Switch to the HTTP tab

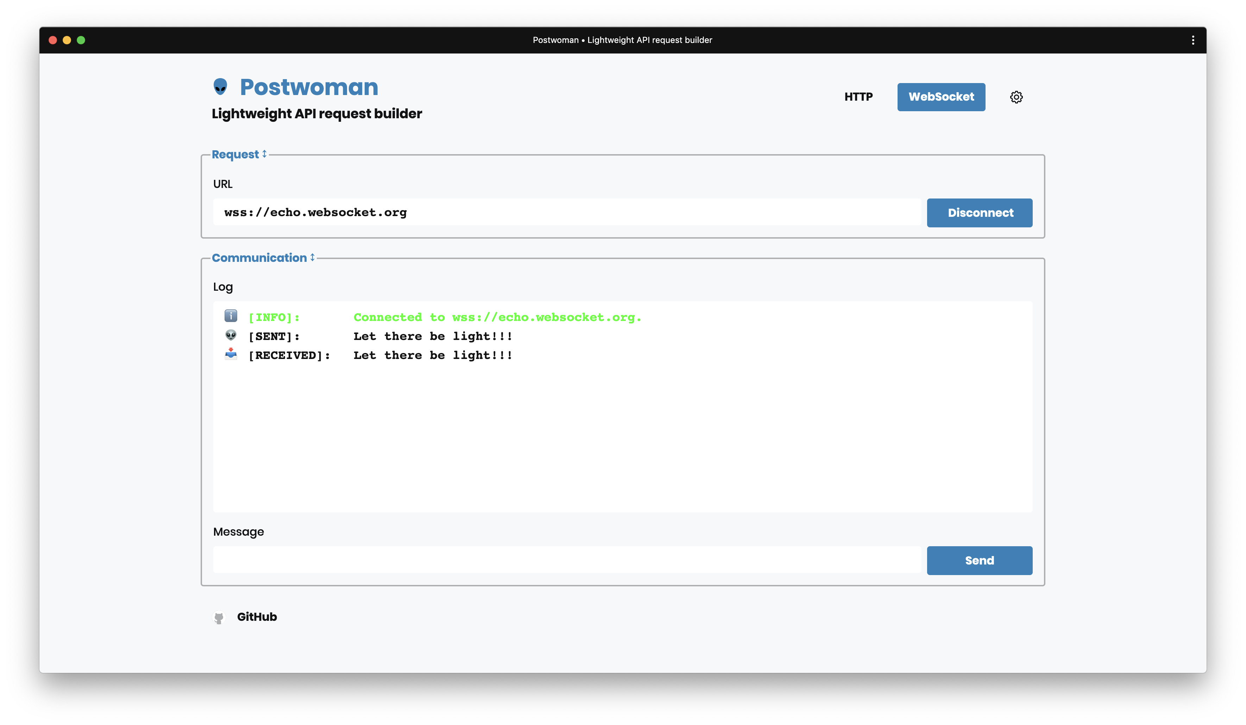[x=858, y=97]
